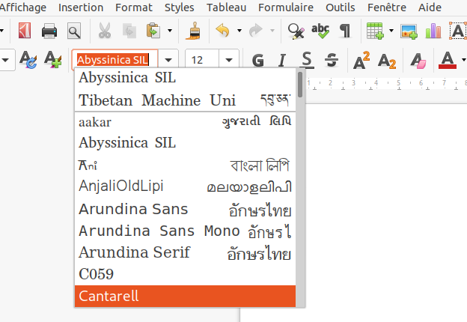Toggle subscript A2 icon

click(x=387, y=61)
